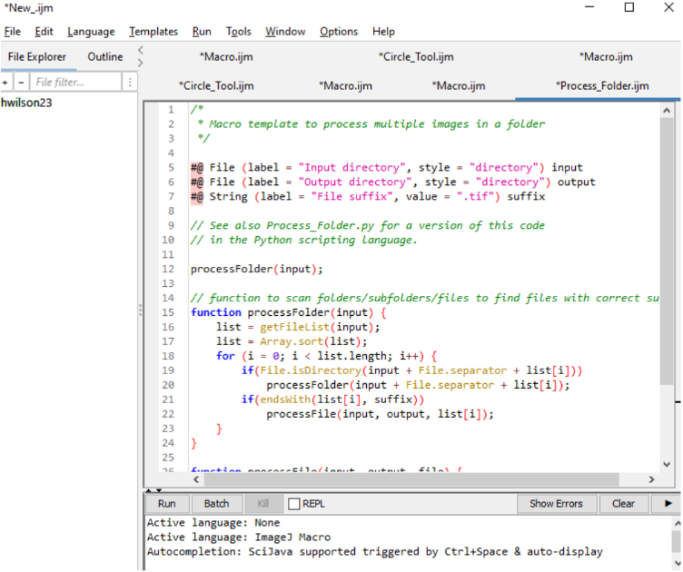Select the hwilson23 folder entry

[x=26, y=103]
